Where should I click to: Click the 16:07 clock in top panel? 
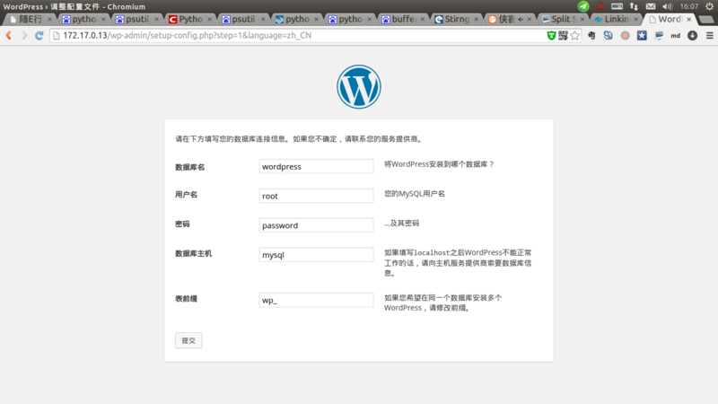(x=689, y=6)
